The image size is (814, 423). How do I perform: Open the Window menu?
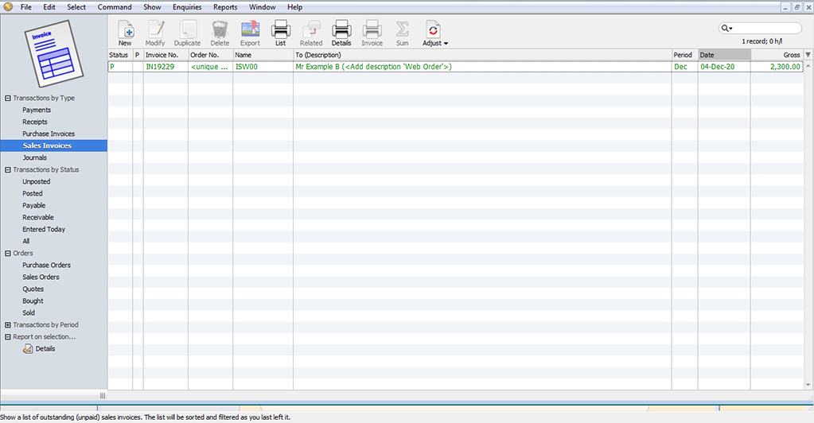pos(262,6)
